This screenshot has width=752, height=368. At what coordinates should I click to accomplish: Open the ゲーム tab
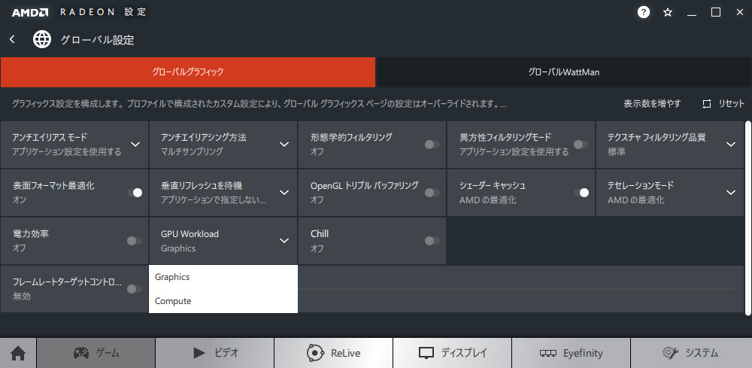click(96, 353)
